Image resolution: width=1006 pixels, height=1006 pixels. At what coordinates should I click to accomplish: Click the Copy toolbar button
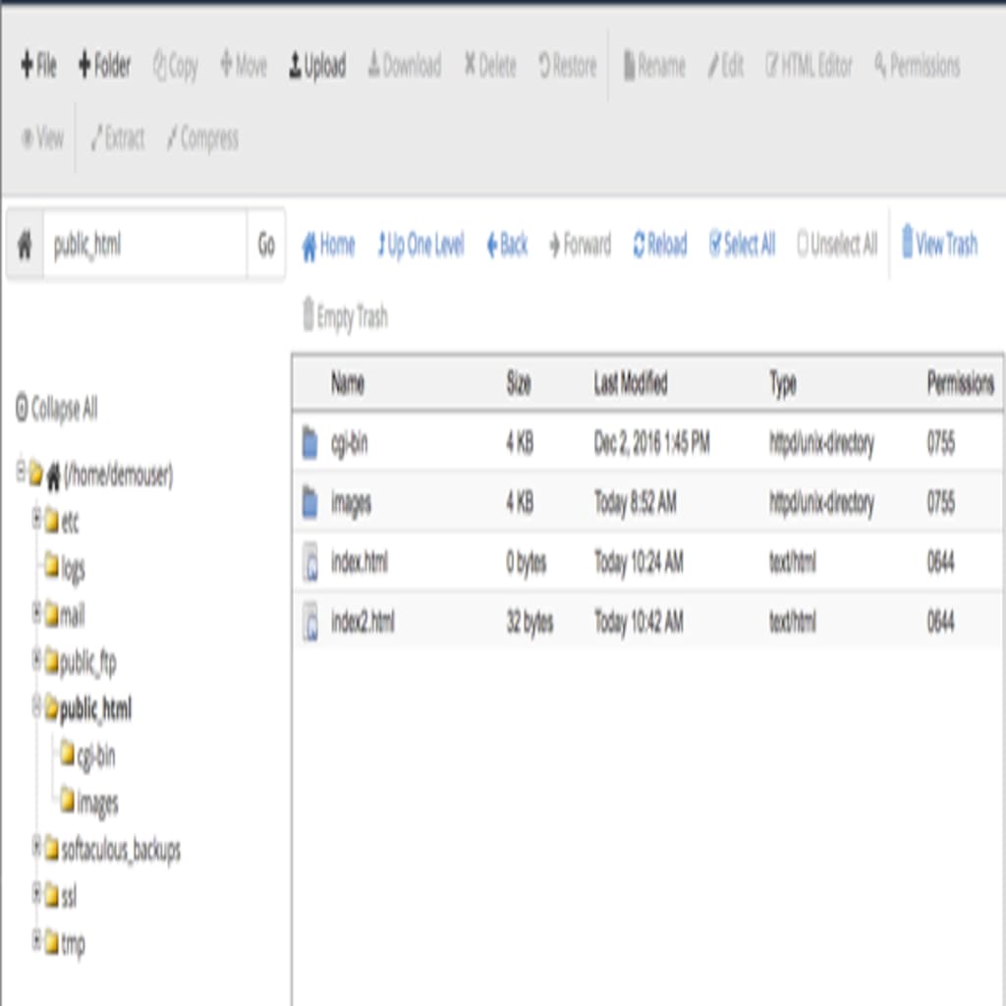coord(175,66)
